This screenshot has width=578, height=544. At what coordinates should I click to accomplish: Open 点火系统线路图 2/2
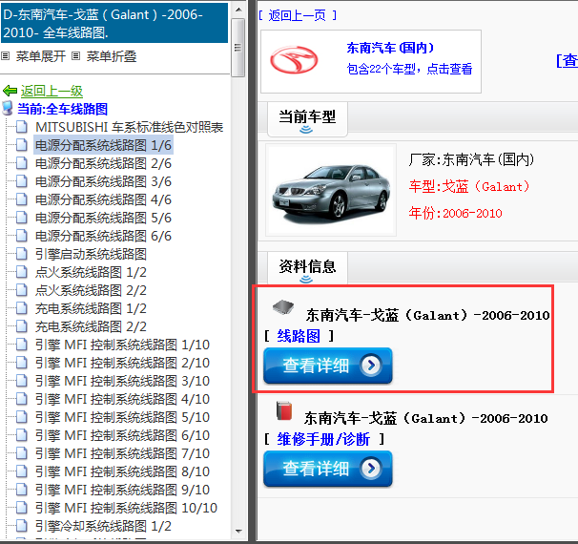(x=91, y=290)
